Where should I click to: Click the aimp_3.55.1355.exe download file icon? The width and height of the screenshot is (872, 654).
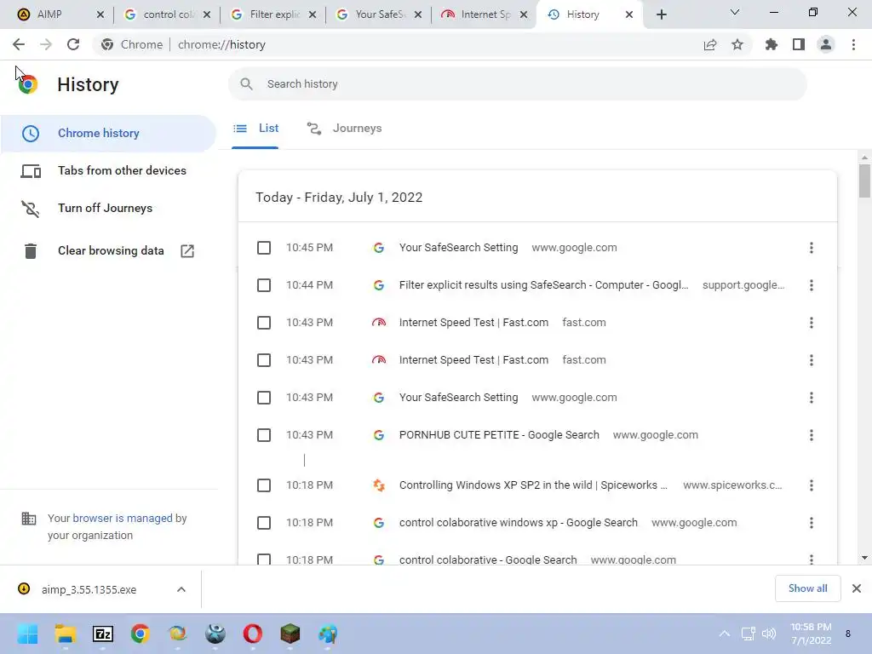tap(24, 589)
